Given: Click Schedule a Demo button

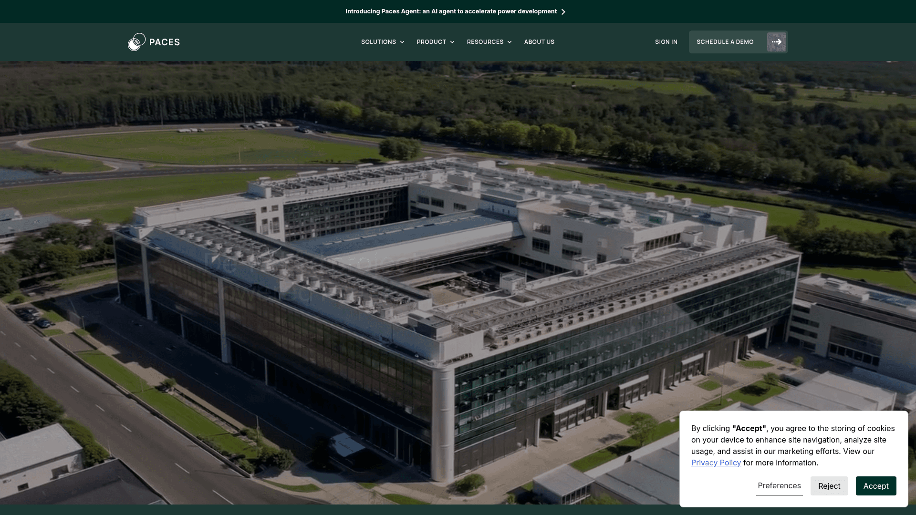Looking at the screenshot, I should tap(738, 42).
